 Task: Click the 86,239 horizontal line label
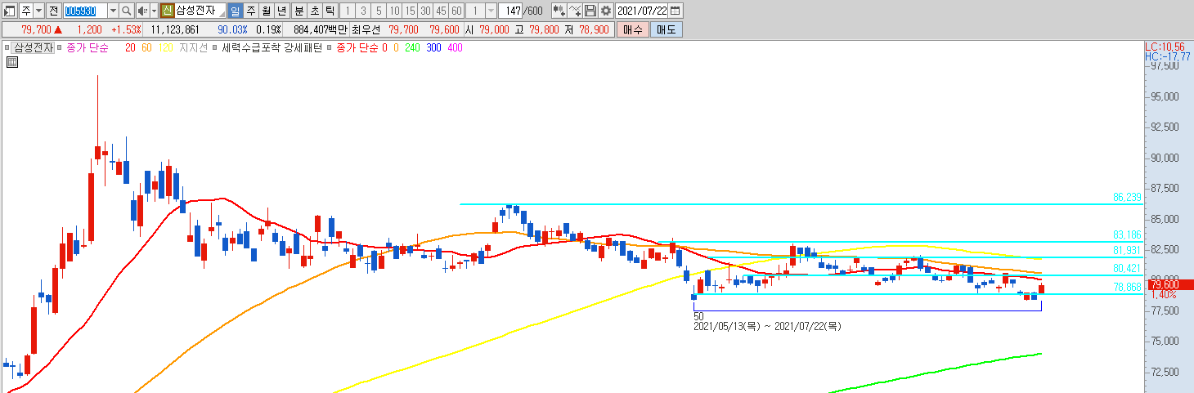[1126, 198]
